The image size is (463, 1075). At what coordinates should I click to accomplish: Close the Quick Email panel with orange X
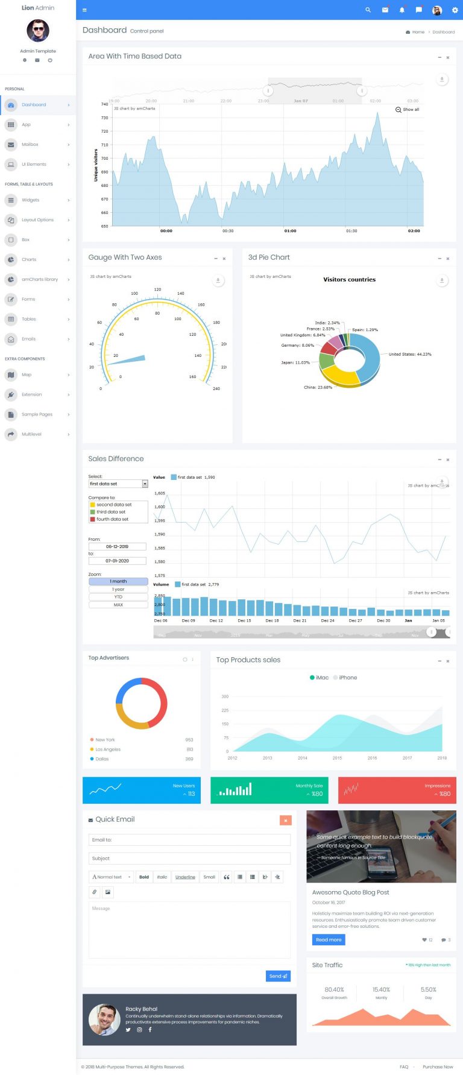point(286,820)
